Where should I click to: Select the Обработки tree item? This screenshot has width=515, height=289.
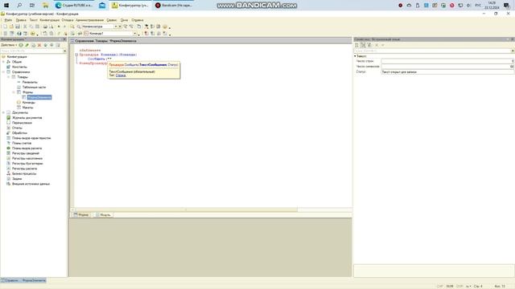coord(19,133)
